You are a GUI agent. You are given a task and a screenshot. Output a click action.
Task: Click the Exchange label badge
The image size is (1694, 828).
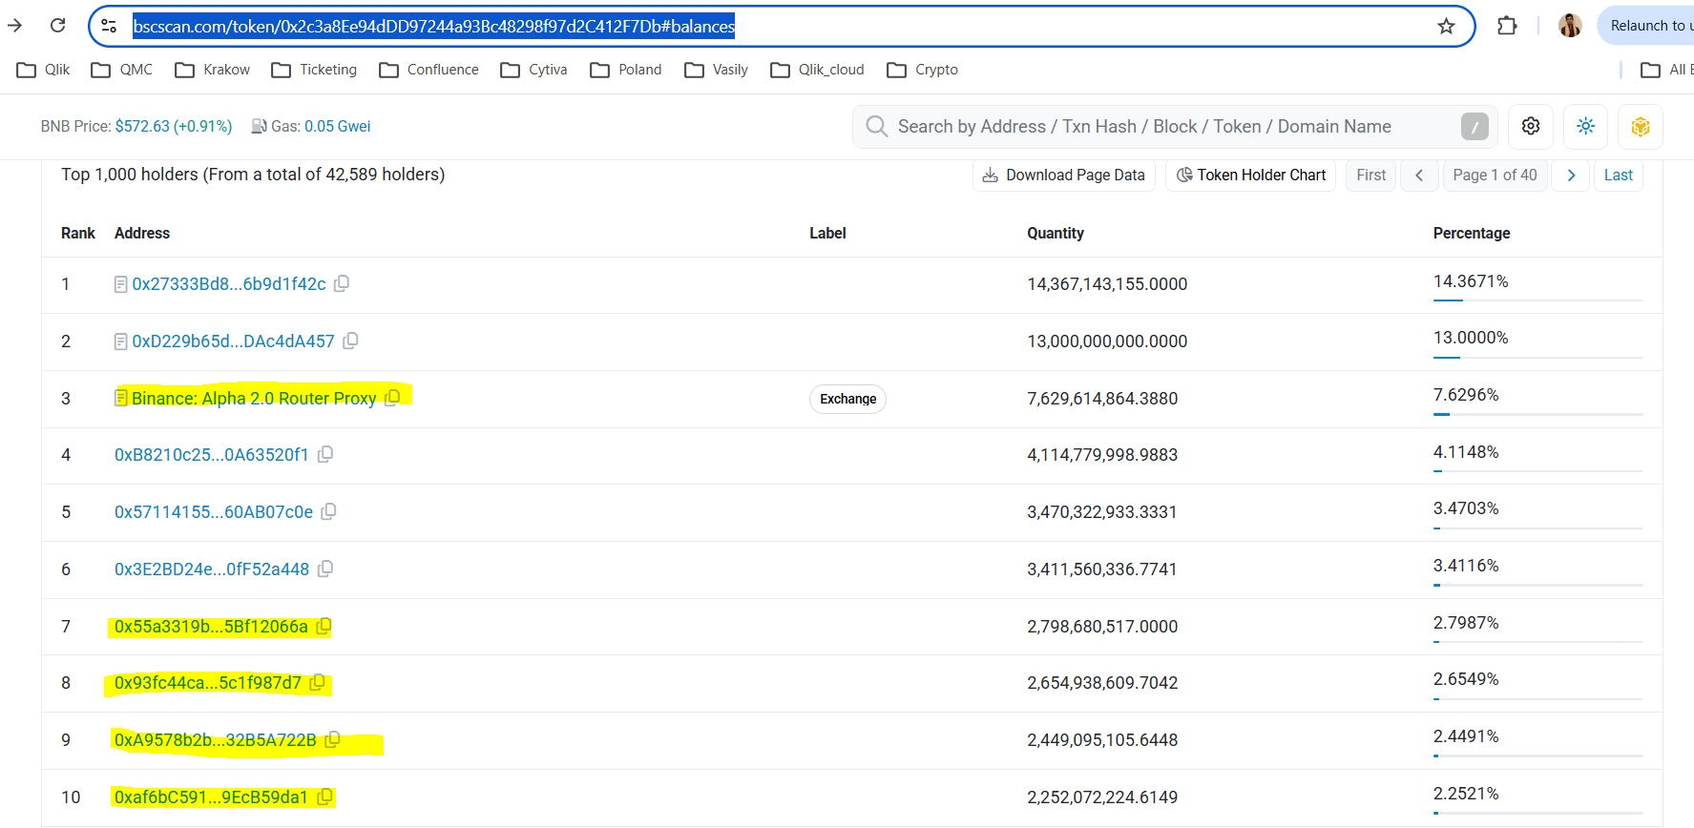[847, 399]
